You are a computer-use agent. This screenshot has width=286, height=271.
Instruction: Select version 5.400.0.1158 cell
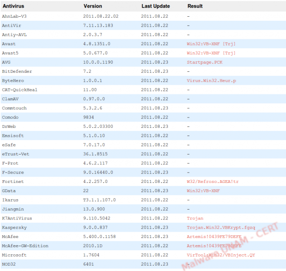[99, 237]
